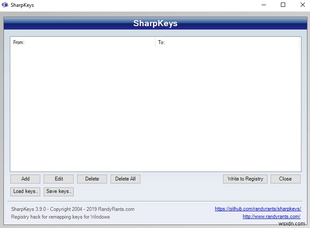Viewport: 310px width, 228px height.
Task: Sort by the To: column header
Action: click(x=227, y=42)
